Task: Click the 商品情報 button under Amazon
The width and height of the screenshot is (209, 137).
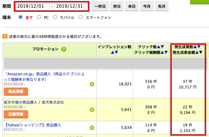Action: pos(16,91)
